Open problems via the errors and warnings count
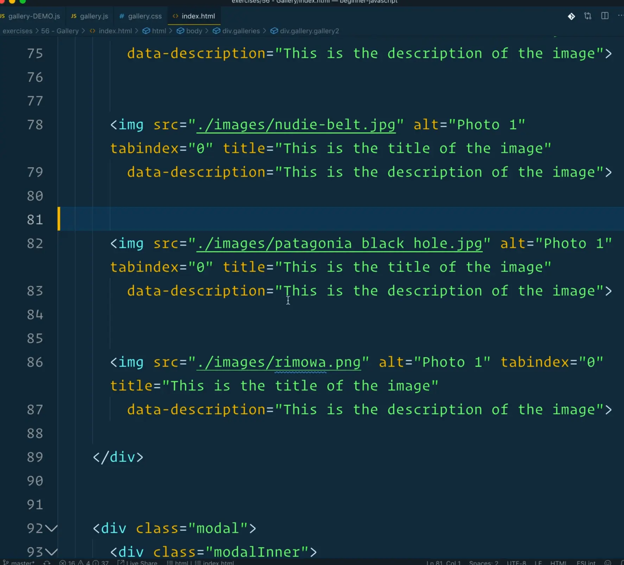This screenshot has width=624, height=565. click(84, 563)
